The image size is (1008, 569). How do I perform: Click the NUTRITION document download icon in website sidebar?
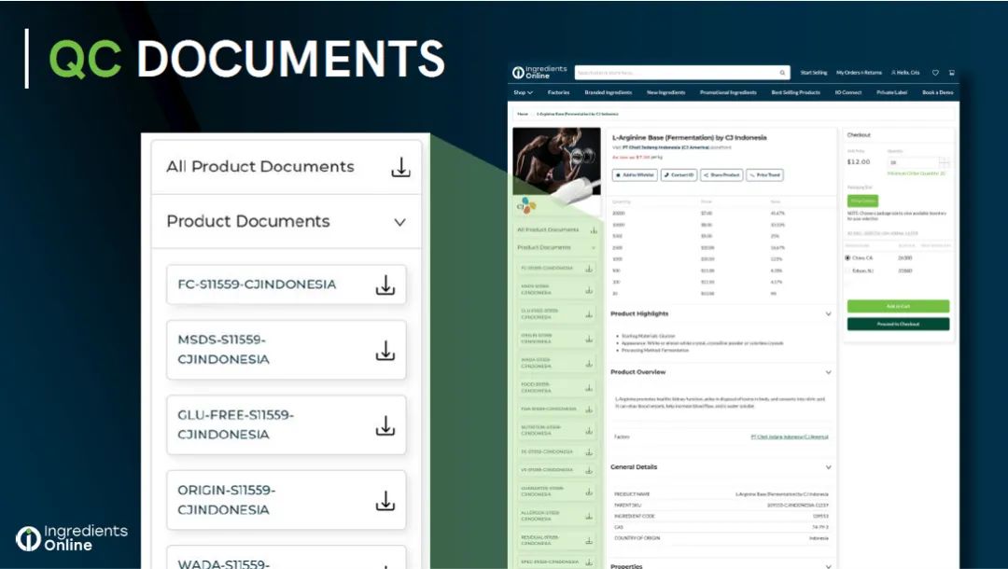(589, 430)
